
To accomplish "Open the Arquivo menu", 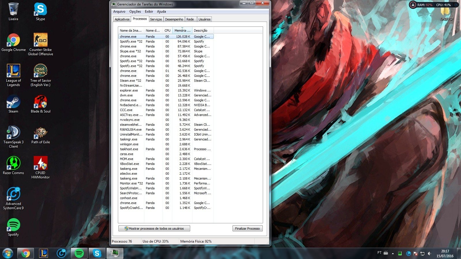I will tap(119, 12).
